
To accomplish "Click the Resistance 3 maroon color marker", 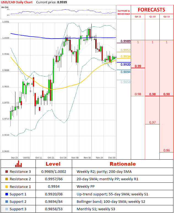I will click(7, 171).
